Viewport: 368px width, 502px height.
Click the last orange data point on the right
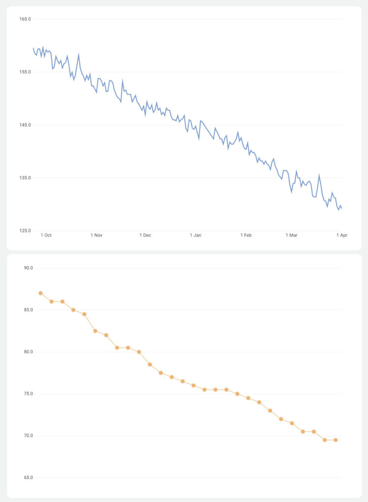click(x=336, y=440)
